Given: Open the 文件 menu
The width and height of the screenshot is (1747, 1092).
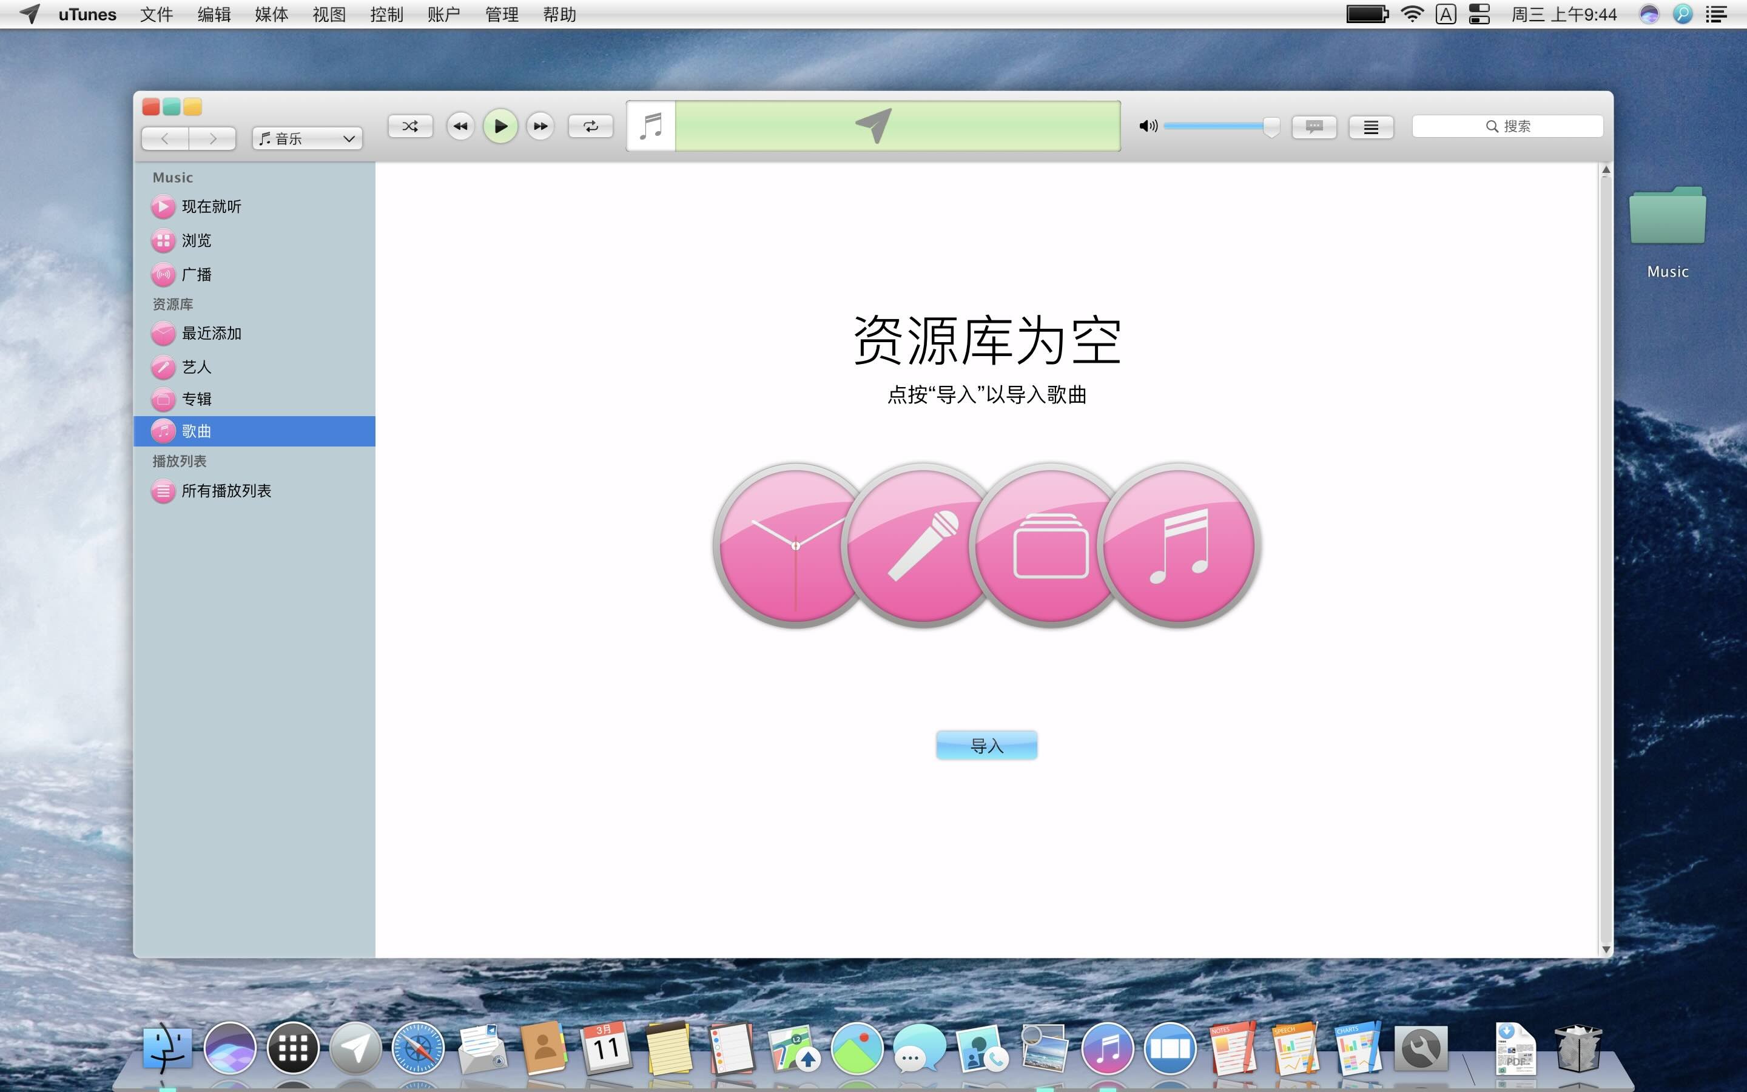Looking at the screenshot, I should tap(157, 15).
